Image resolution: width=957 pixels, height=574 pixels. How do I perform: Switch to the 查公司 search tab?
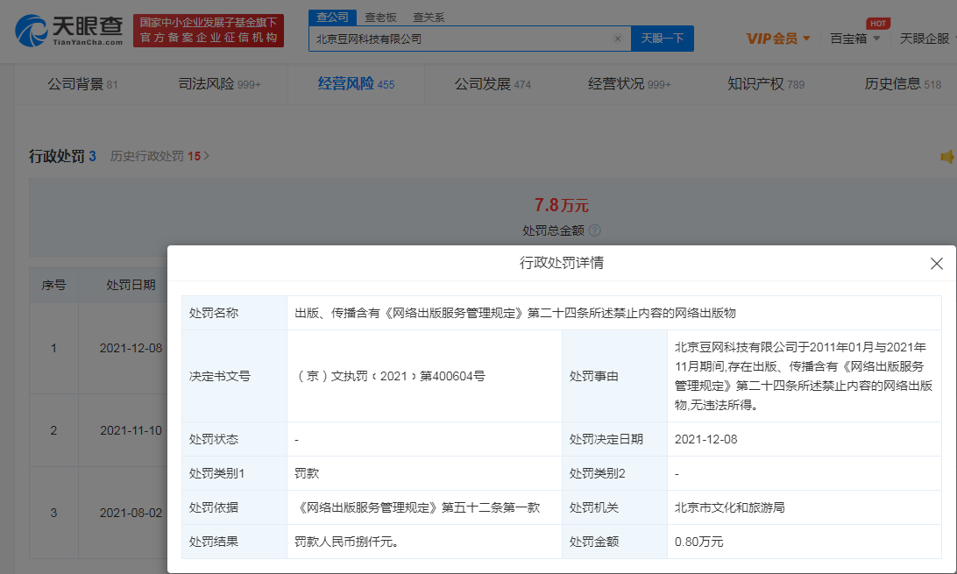pyautogui.click(x=333, y=17)
